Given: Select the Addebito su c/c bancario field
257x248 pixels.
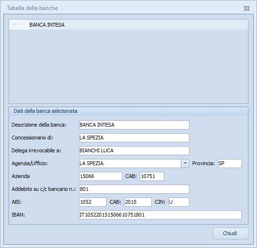Looking at the screenshot, I should [134, 189].
